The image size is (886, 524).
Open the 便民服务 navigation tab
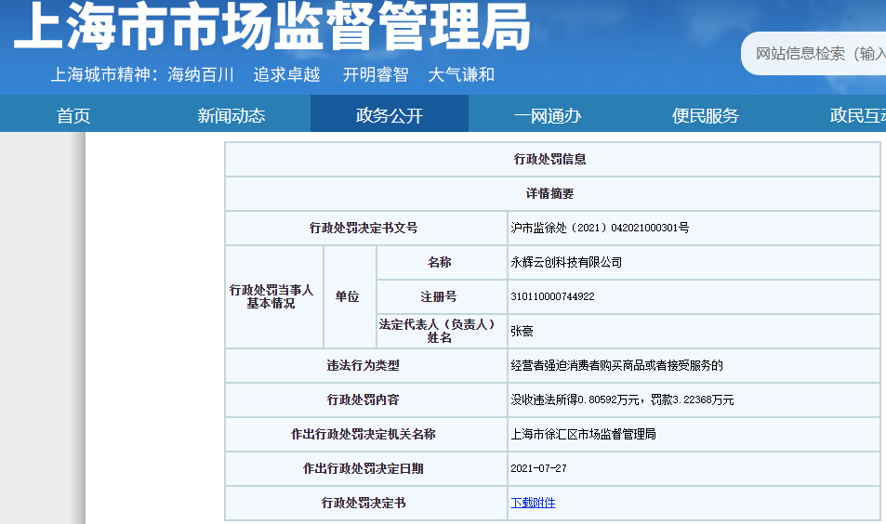(x=706, y=115)
